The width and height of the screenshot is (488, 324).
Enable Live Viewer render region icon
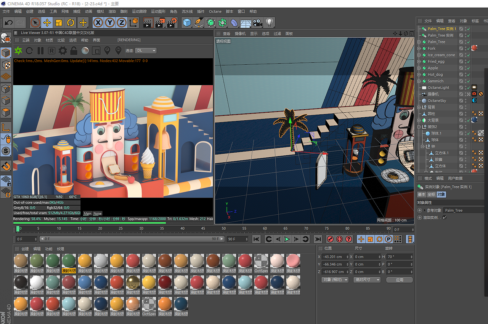coord(96,50)
